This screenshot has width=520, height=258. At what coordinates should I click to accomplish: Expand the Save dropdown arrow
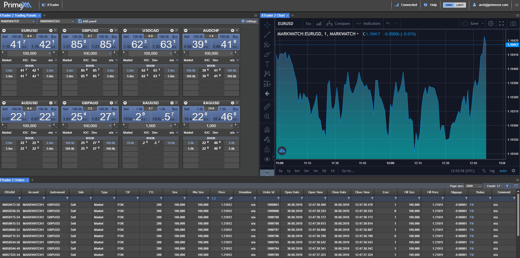coord(482,24)
